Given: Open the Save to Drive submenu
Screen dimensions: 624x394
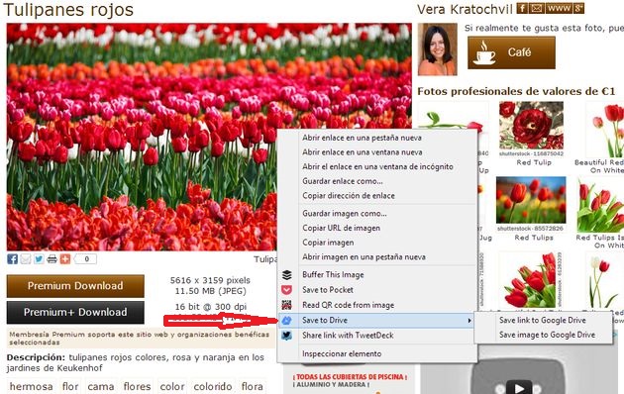Looking at the screenshot, I should tap(376, 320).
